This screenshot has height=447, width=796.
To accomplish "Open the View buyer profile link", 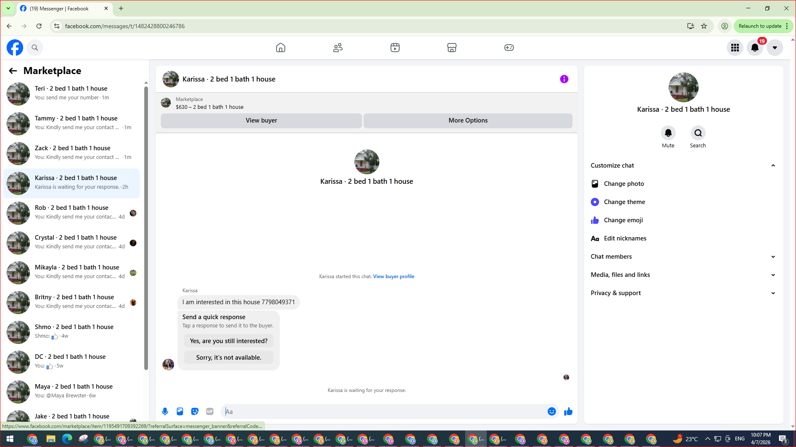I will 393,276.
